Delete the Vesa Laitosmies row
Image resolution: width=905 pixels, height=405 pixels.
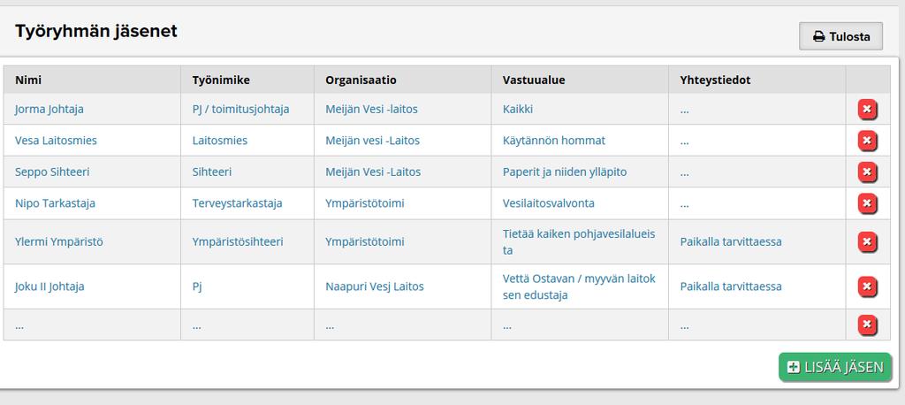(867, 141)
